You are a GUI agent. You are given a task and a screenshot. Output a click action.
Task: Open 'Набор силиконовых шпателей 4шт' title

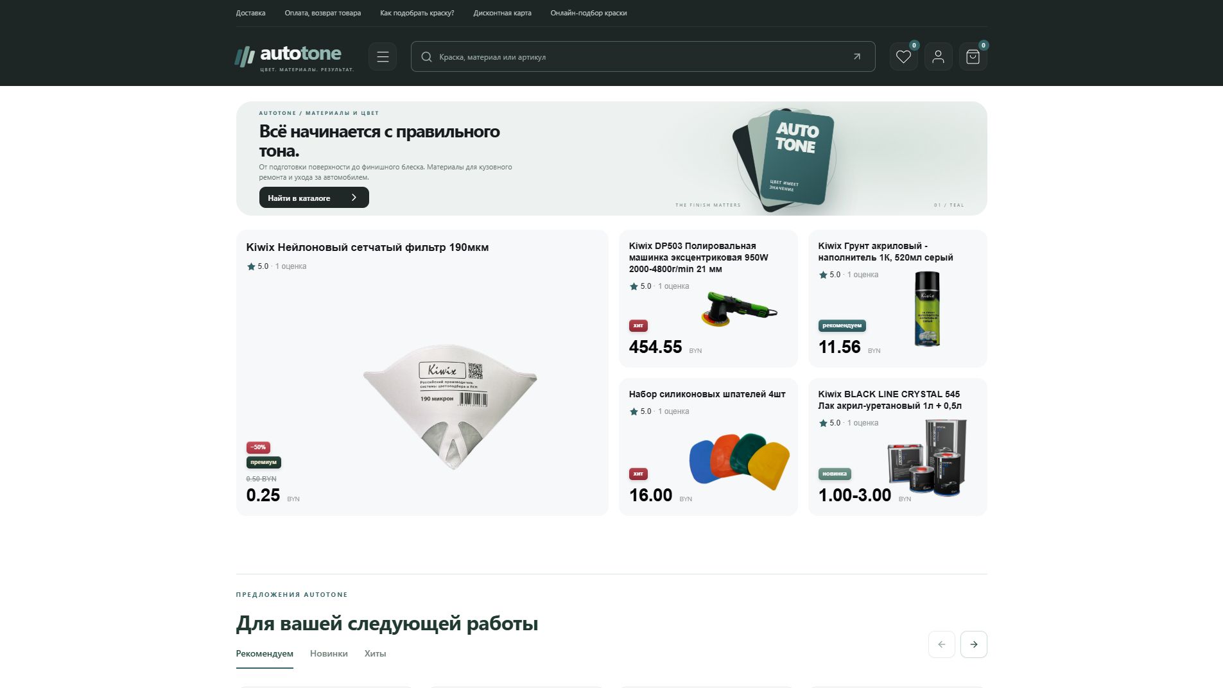click(707, 394)
